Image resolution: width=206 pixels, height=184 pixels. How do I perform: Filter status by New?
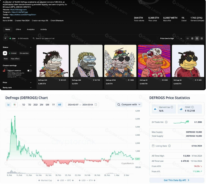pos(6,59)
